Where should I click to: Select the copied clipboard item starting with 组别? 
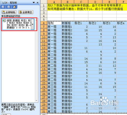18,24
